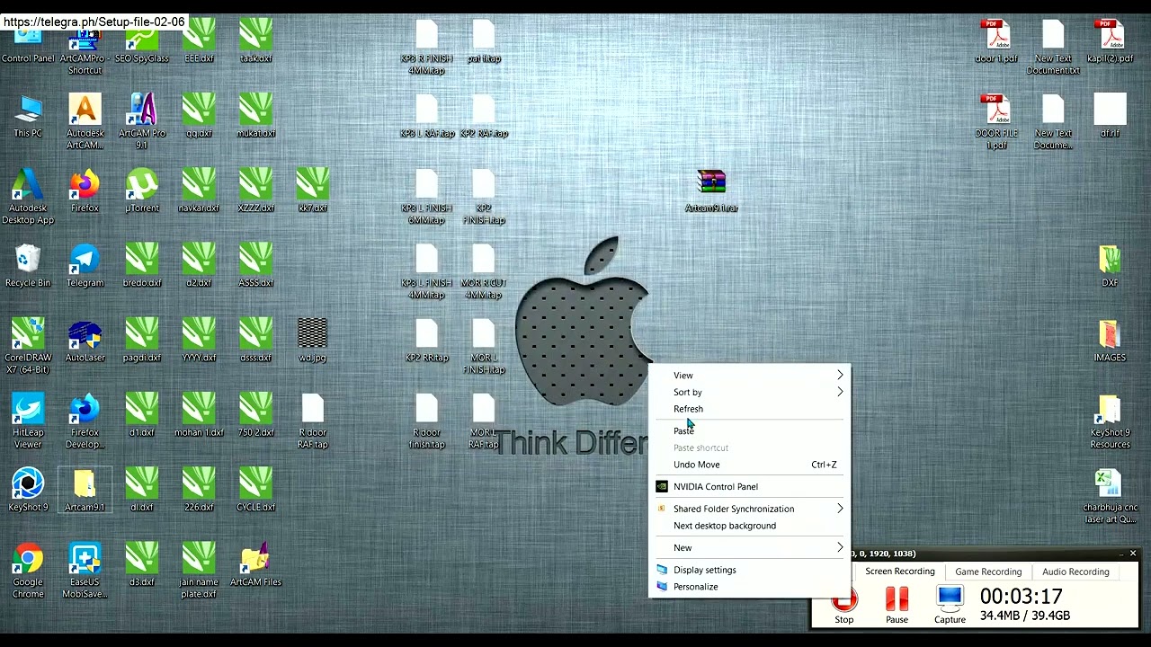The image size is (1151, 647).
Task: Select the navkar.dxf file icon
Action: [x=199, y=191]
